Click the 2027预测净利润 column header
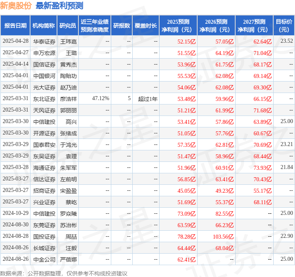Image resolution: width=295 pixels, height=277 pixels. coord(254,26)
